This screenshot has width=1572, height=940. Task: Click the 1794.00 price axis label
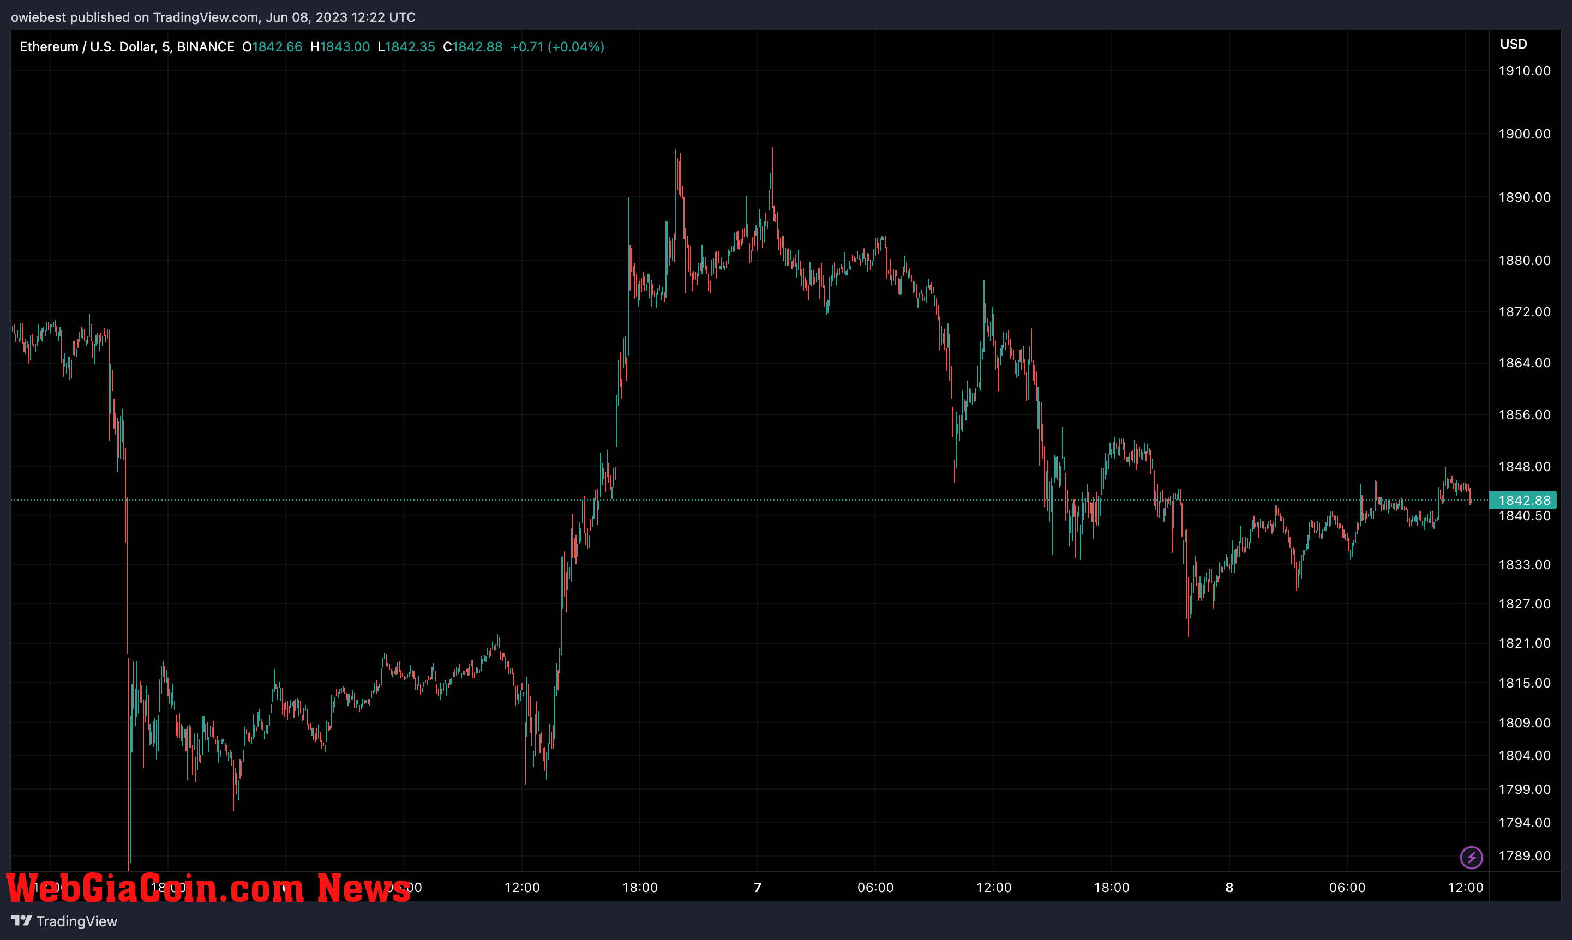1525,823
